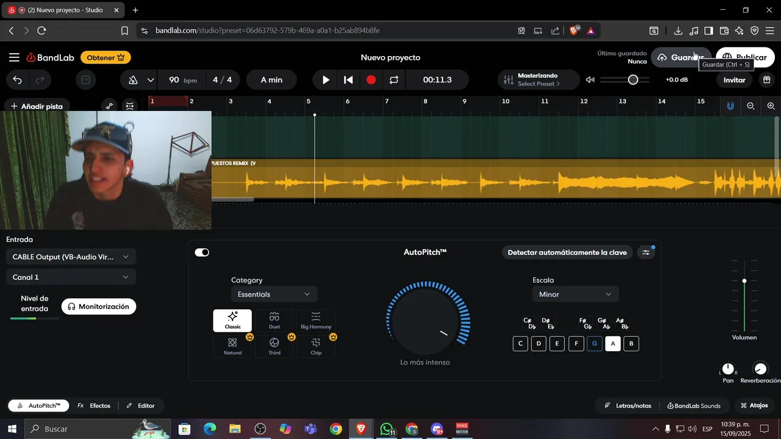Screen dimensions: 781x439
Task: Click the Reverberación knob
Action: pyautogui.click(x=760, y=369)
